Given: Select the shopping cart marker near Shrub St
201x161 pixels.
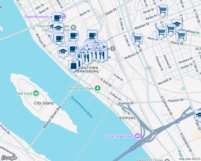Looking at the screenshot, I should click(162, 10).
